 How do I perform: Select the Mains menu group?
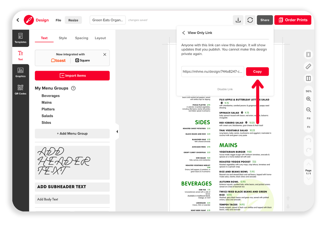(x=47, y=102)
